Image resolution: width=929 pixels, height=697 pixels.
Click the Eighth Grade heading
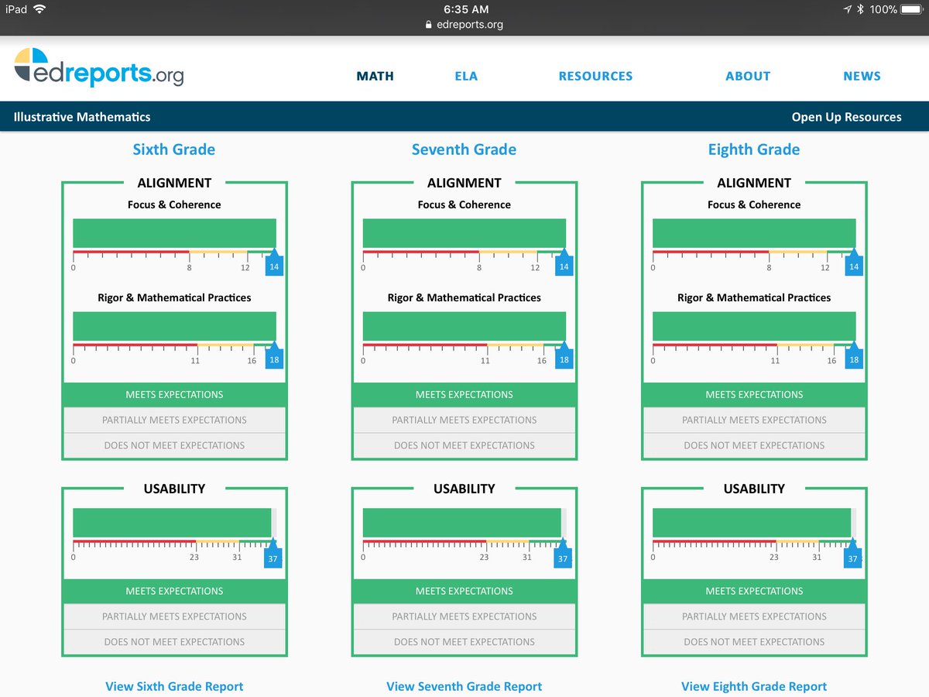coord(754,149)
